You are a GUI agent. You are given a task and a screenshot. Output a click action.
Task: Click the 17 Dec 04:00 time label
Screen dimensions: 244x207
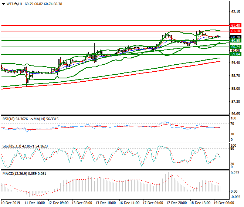[x=153, y=203]
